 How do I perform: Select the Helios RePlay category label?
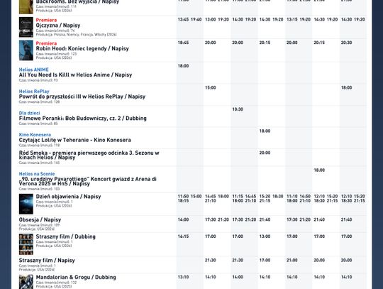[34, 92]
